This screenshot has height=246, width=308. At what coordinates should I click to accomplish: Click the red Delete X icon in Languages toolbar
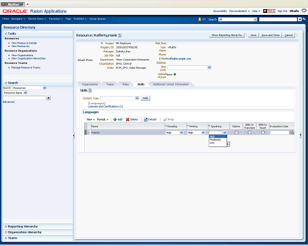(128, 120)
